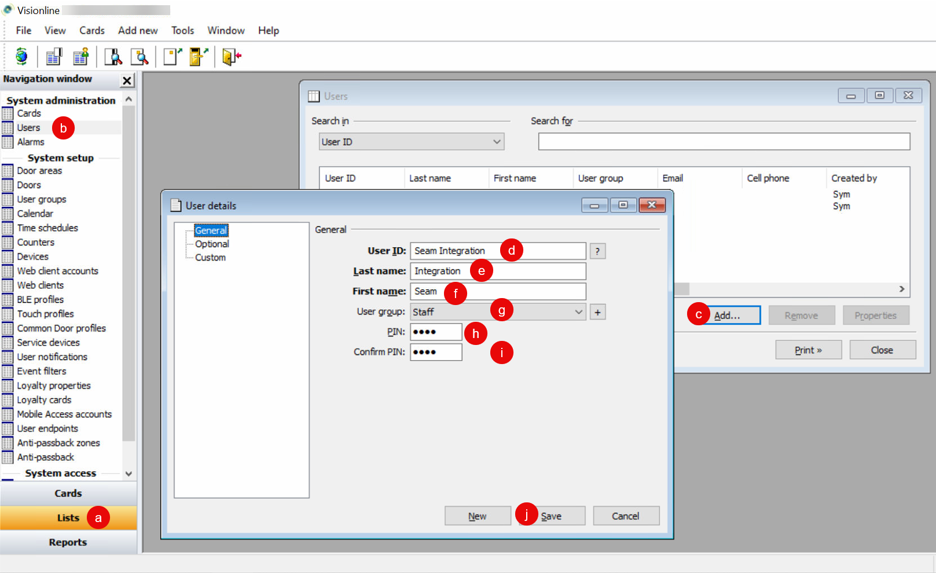
Task: Open the card list toolbar icon
Action: coord(53,57)
